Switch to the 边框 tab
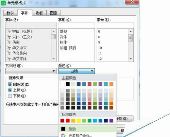 39,13
